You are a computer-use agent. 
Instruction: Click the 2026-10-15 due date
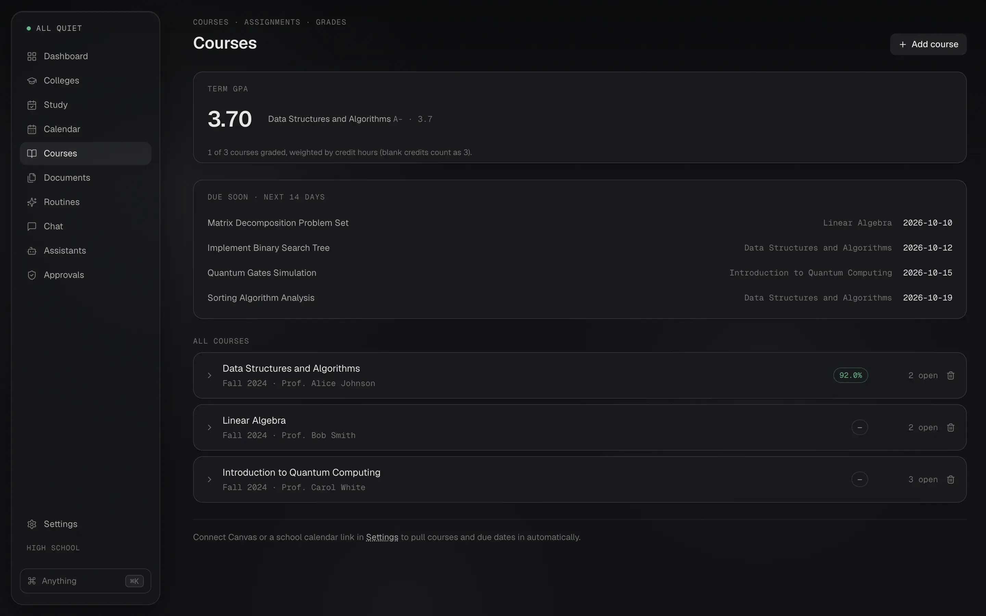click(928, 273)
